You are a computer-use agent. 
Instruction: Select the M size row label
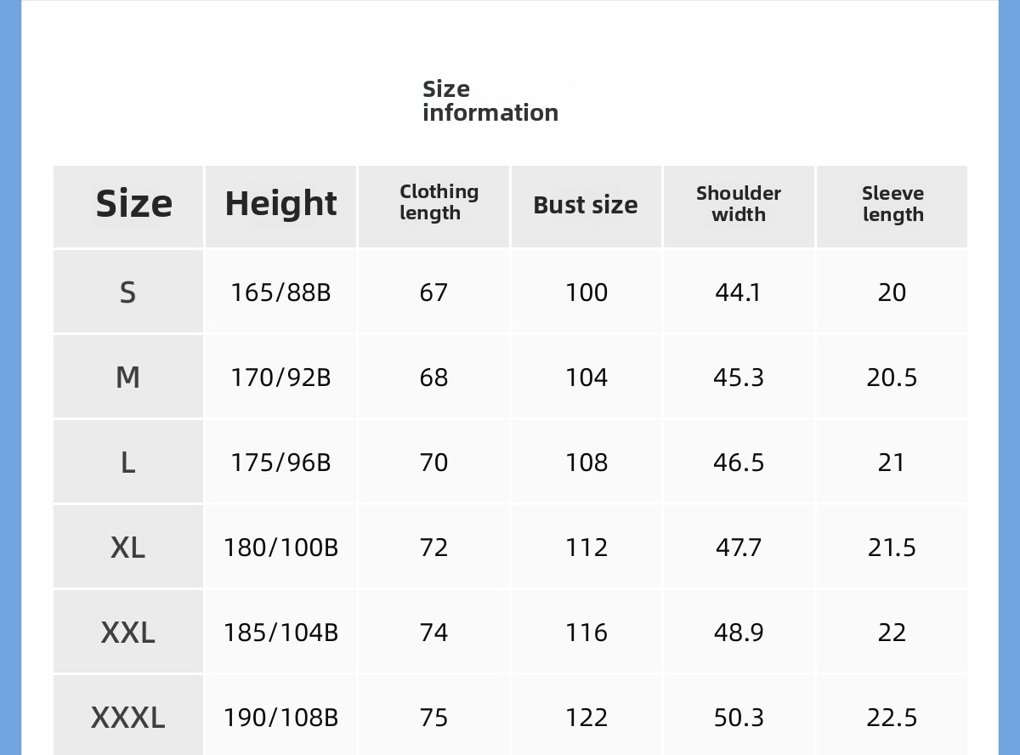127,377
